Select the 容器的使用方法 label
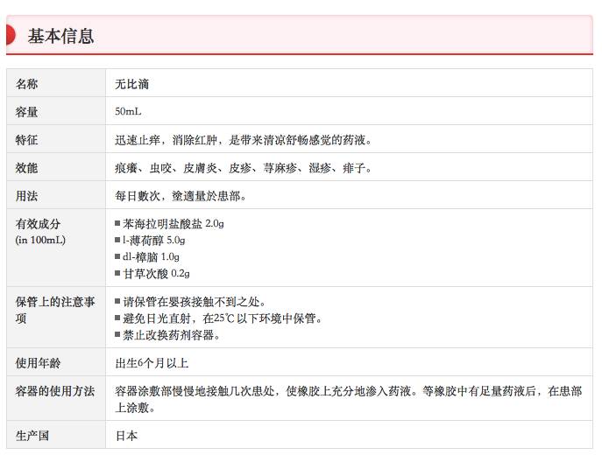The height and width of the screenshot is (462, 602). [55, 391]
